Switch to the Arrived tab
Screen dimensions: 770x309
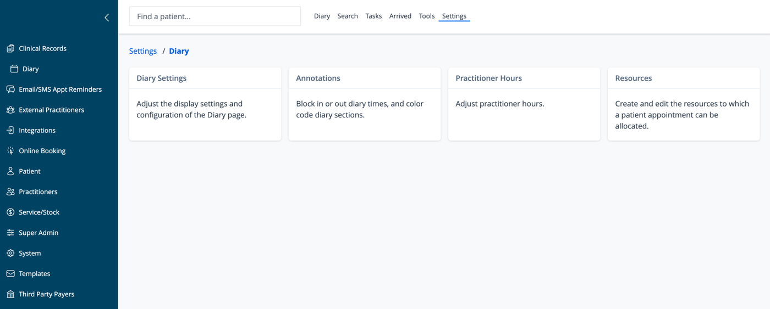coord(400,16)
